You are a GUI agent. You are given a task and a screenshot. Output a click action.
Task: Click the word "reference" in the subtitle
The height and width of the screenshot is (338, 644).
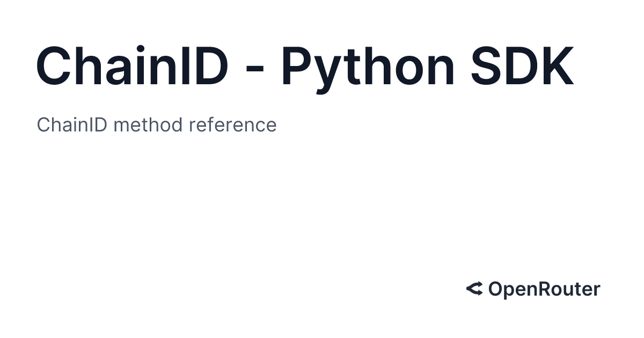(x=233, y=125)
